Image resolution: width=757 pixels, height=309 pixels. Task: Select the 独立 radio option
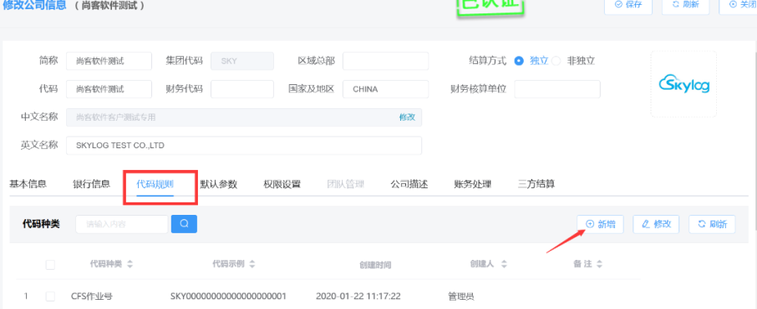[x=519, y=61]
